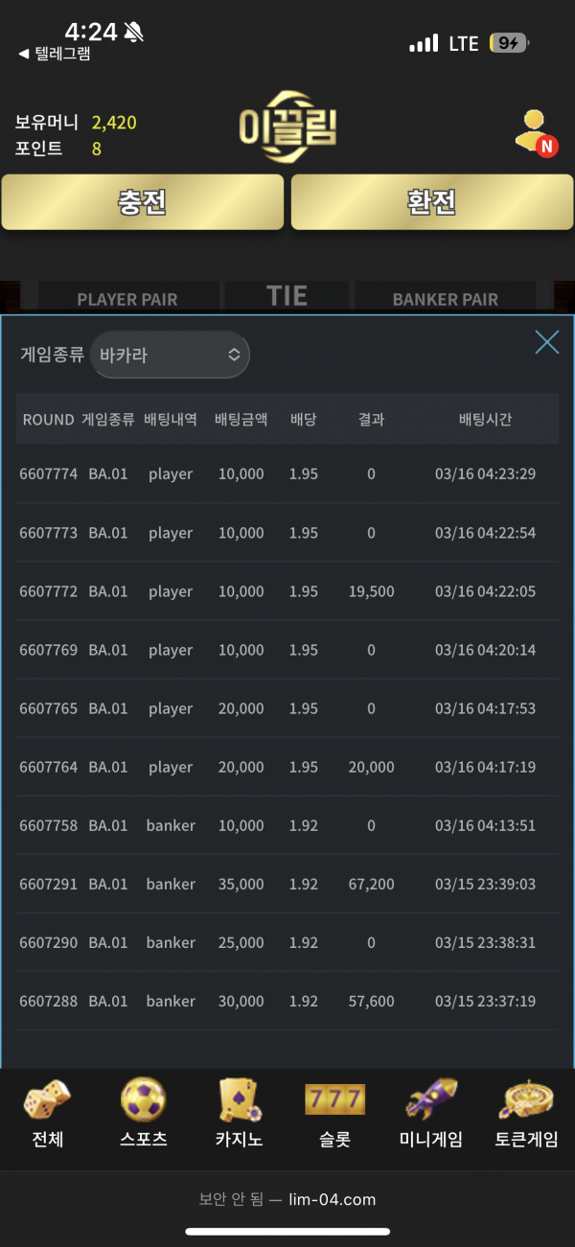The height and width of the screenshot is (1247, 575).
Task: Select the BANKER PAIR betting area
Action: pos(445,299)
